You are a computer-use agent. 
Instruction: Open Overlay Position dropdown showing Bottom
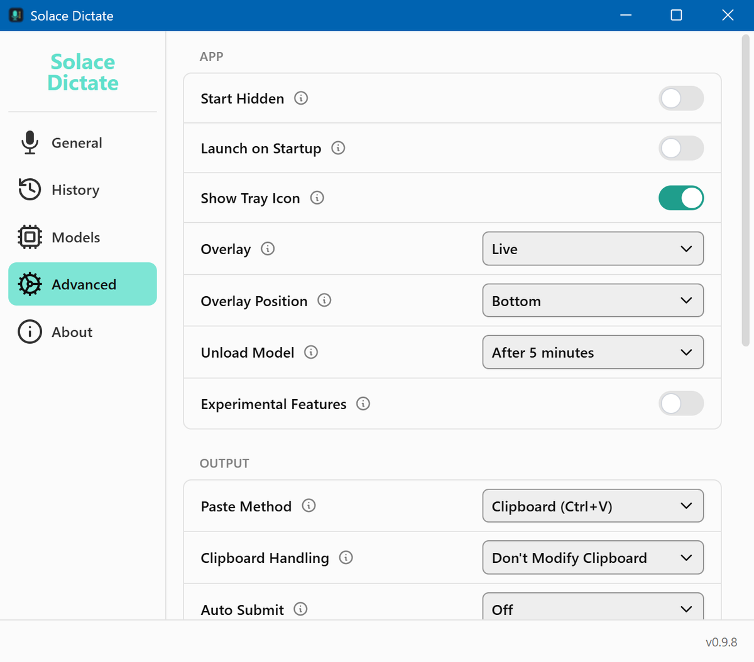point(593,301)
